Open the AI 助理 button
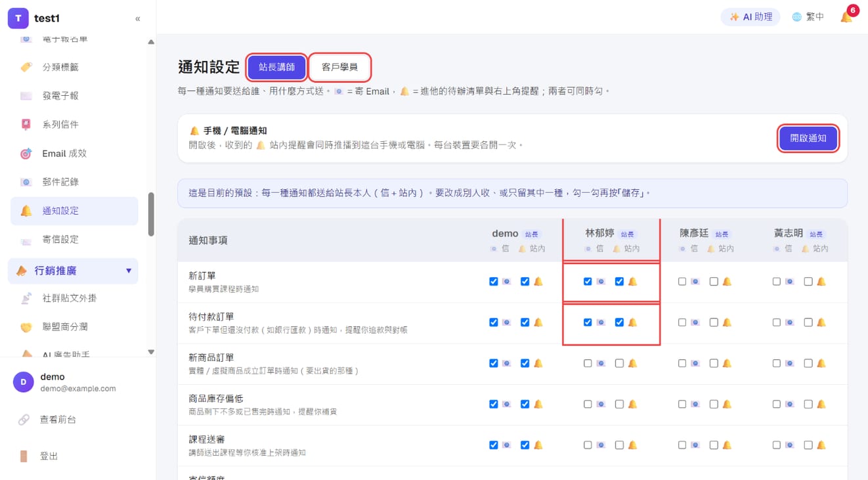The image size is (868, 480). pos(750,17)
